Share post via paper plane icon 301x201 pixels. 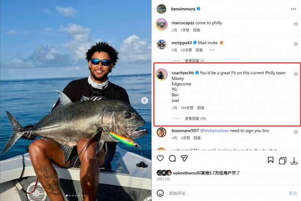pos(184,158)
